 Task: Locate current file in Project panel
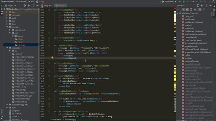[x=25, y=6]
